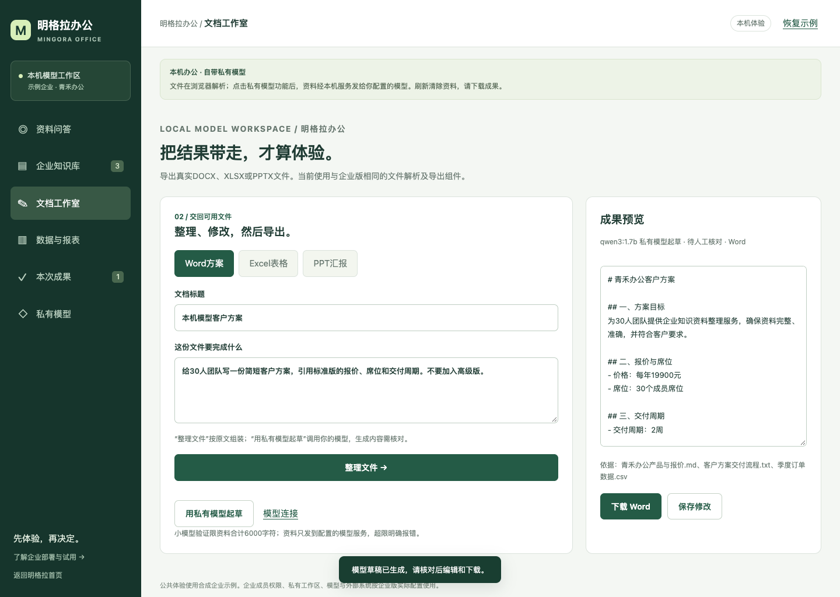Open 了解企业部署与试用 link

(49, 557)
